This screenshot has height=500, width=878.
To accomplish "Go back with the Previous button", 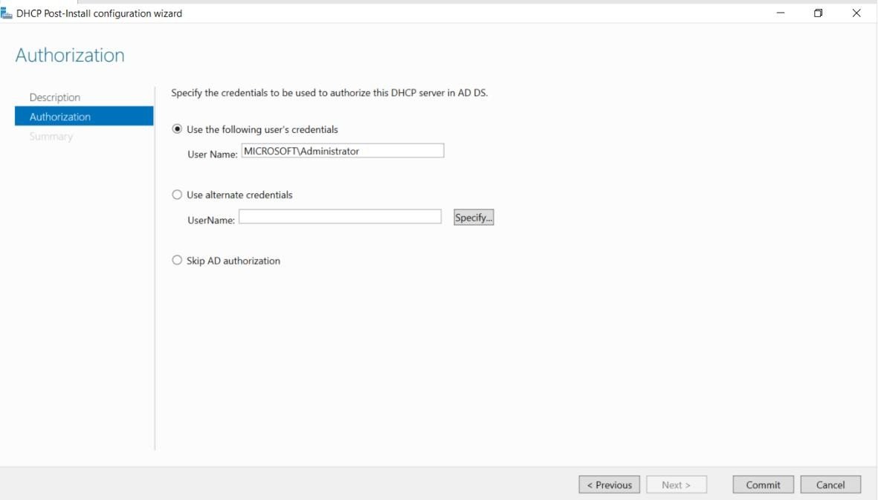I will click(x=609, y=485).
